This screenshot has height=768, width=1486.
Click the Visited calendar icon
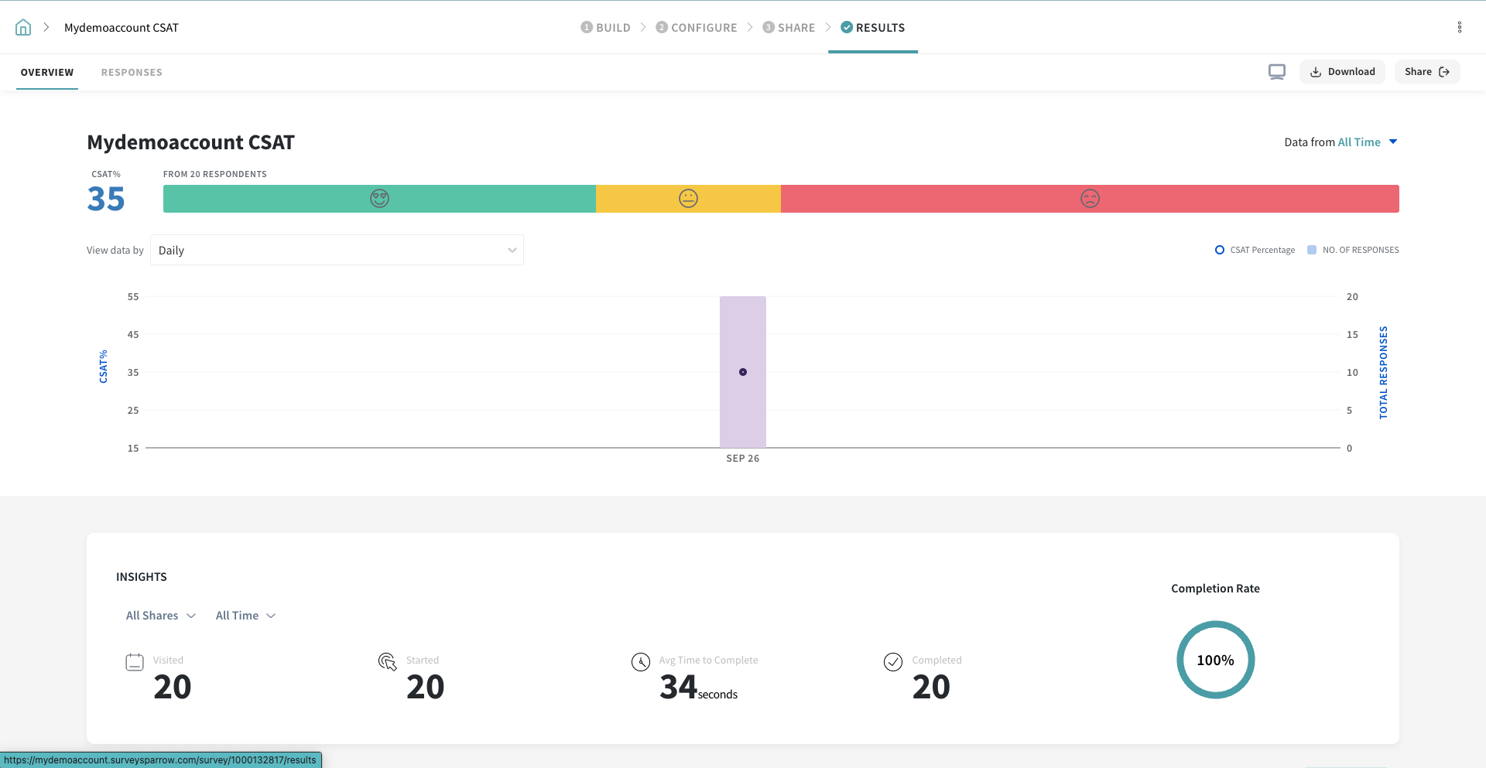coord(135,662)
